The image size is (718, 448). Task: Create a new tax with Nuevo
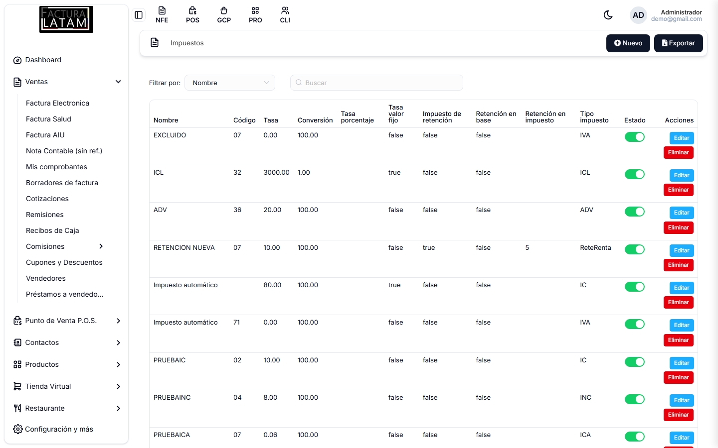pos(628,43)
